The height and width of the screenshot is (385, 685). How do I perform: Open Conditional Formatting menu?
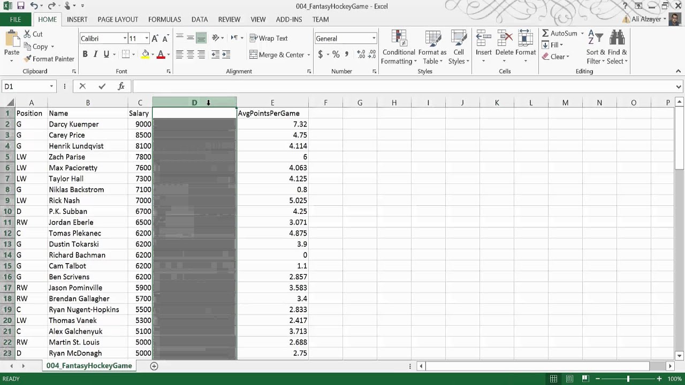(x=399, y=48)
